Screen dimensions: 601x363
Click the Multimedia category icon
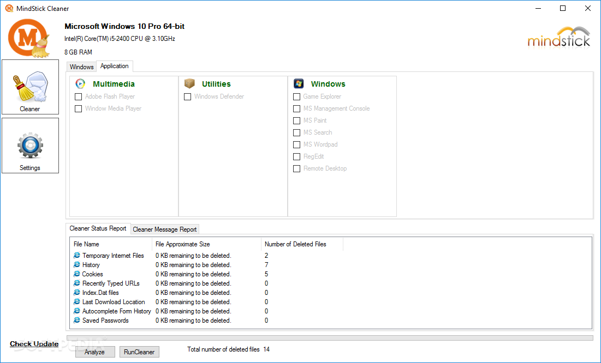[80, 84]
